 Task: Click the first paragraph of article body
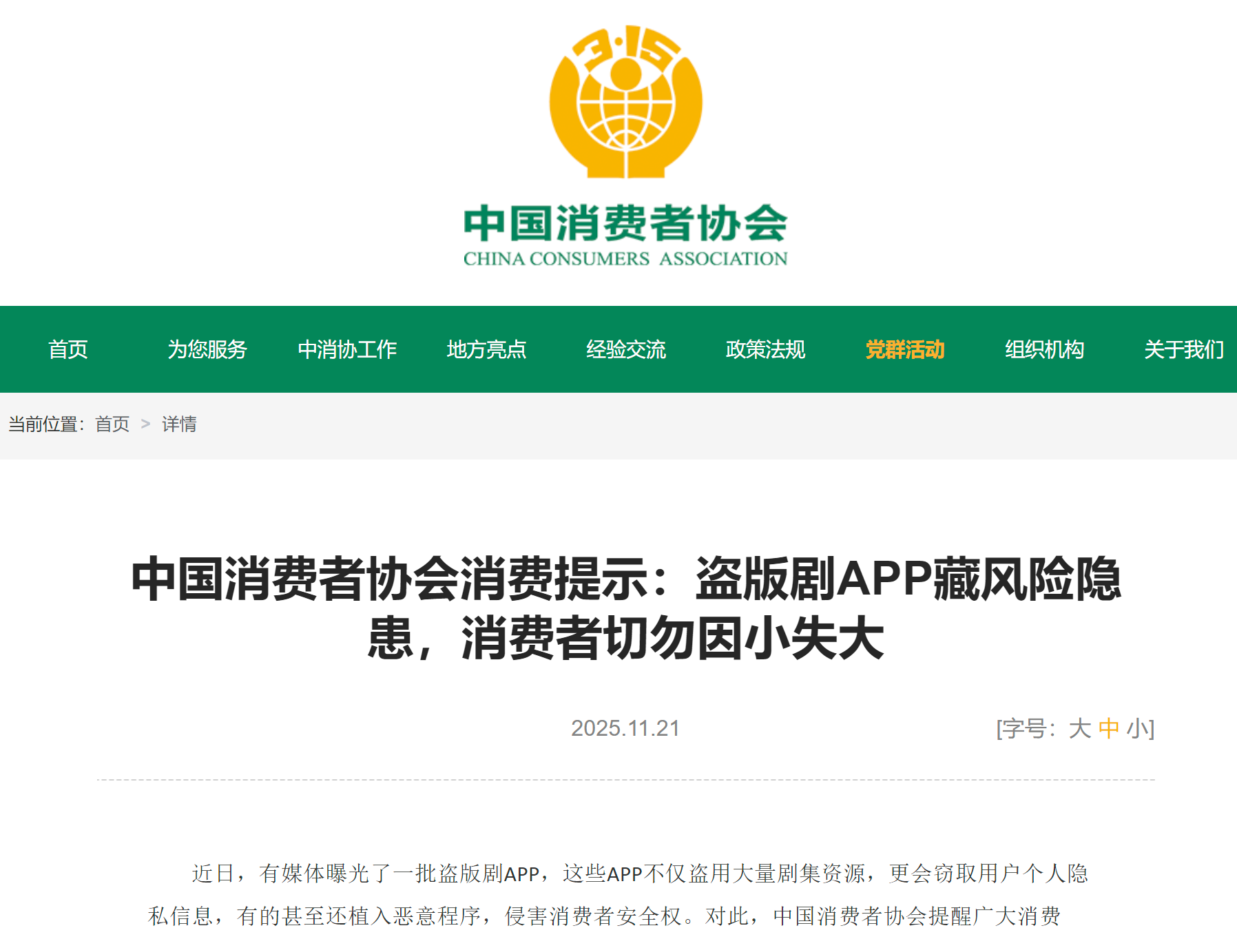click(x=620, y=896)
